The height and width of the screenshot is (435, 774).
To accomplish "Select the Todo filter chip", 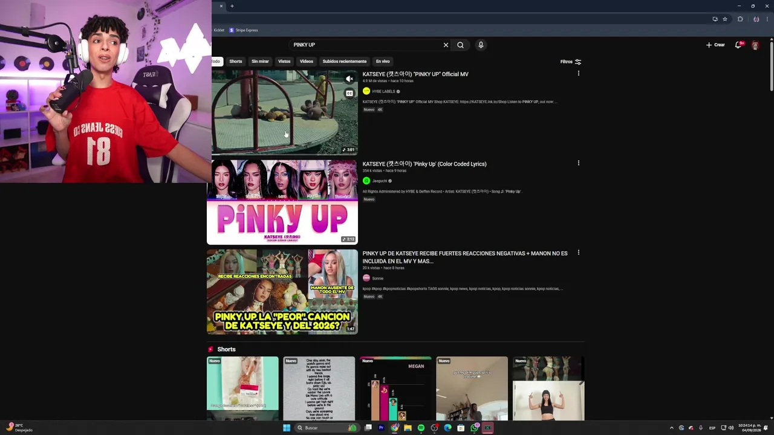I will pos(216,61).
